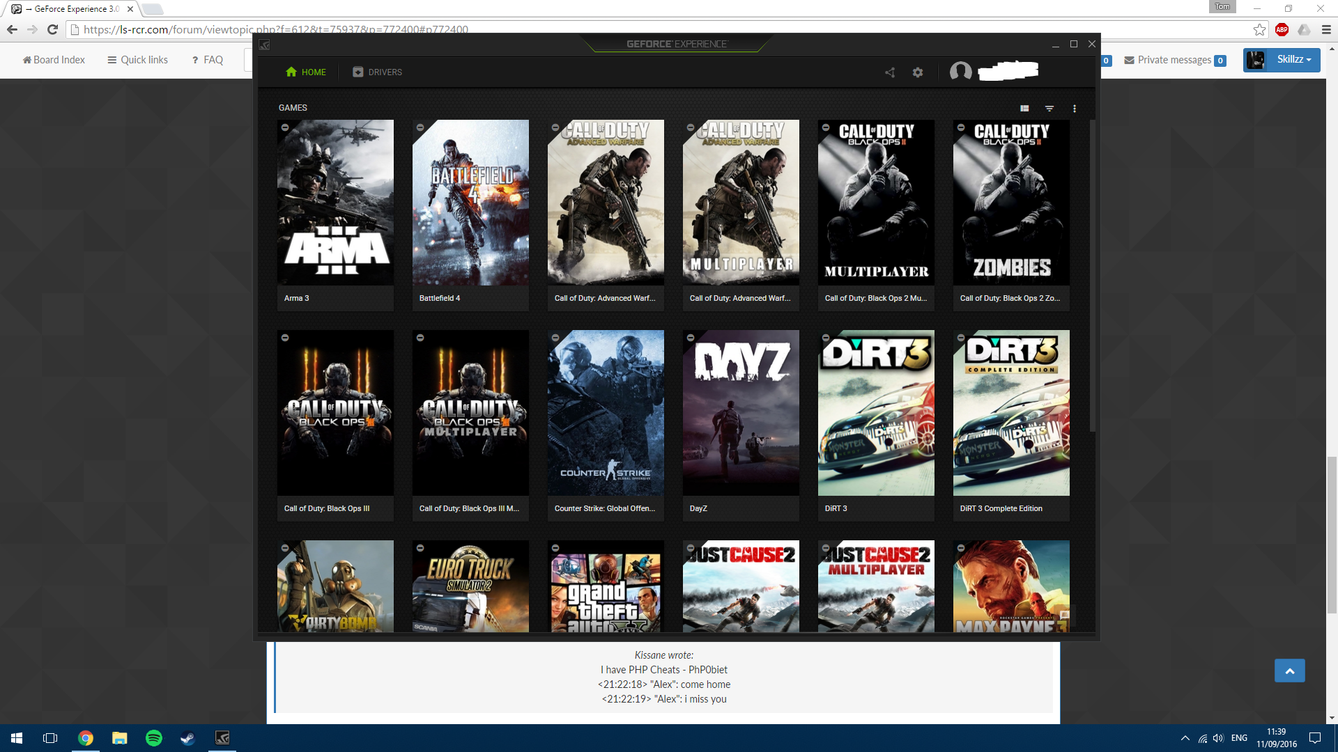Open the games filter icon
Image resolution: width=1338 pixels, height=752 pixels.
pyautogui.click(x=1049, y=109)
